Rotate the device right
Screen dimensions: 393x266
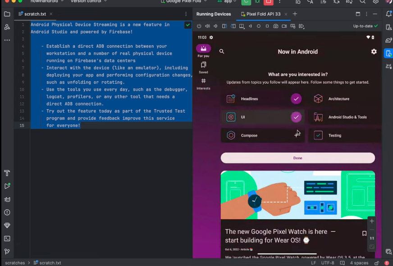(233, 26)
